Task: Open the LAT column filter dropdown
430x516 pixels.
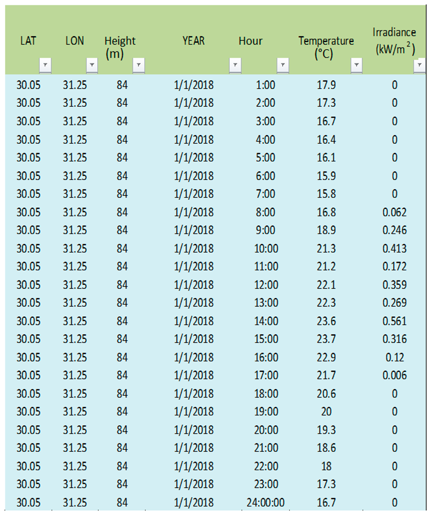Action: coord(45,66)
